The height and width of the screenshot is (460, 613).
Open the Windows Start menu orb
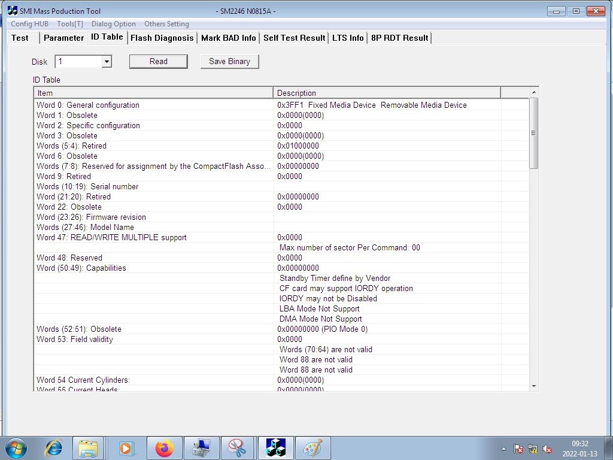16,448
